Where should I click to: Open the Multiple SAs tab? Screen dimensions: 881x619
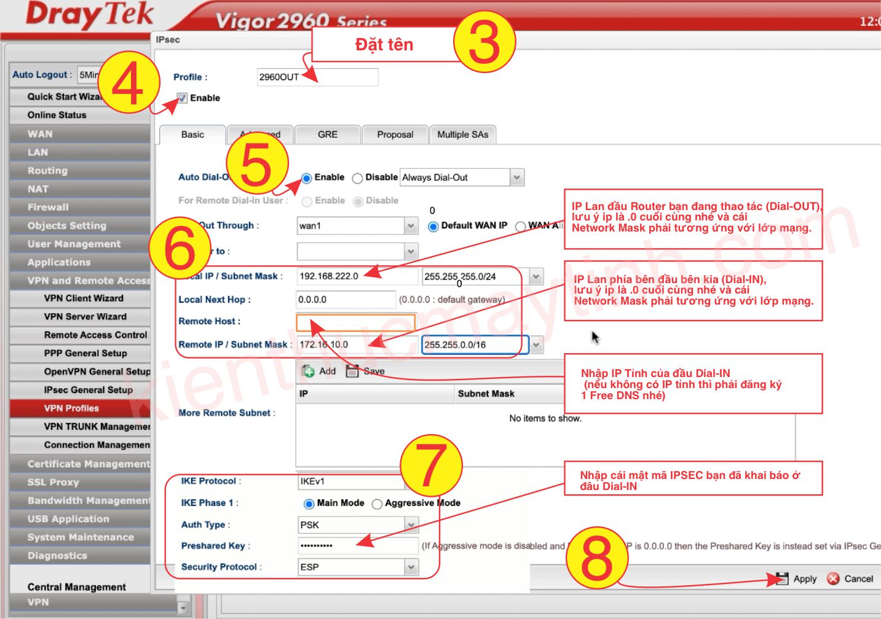pos(462,134)
